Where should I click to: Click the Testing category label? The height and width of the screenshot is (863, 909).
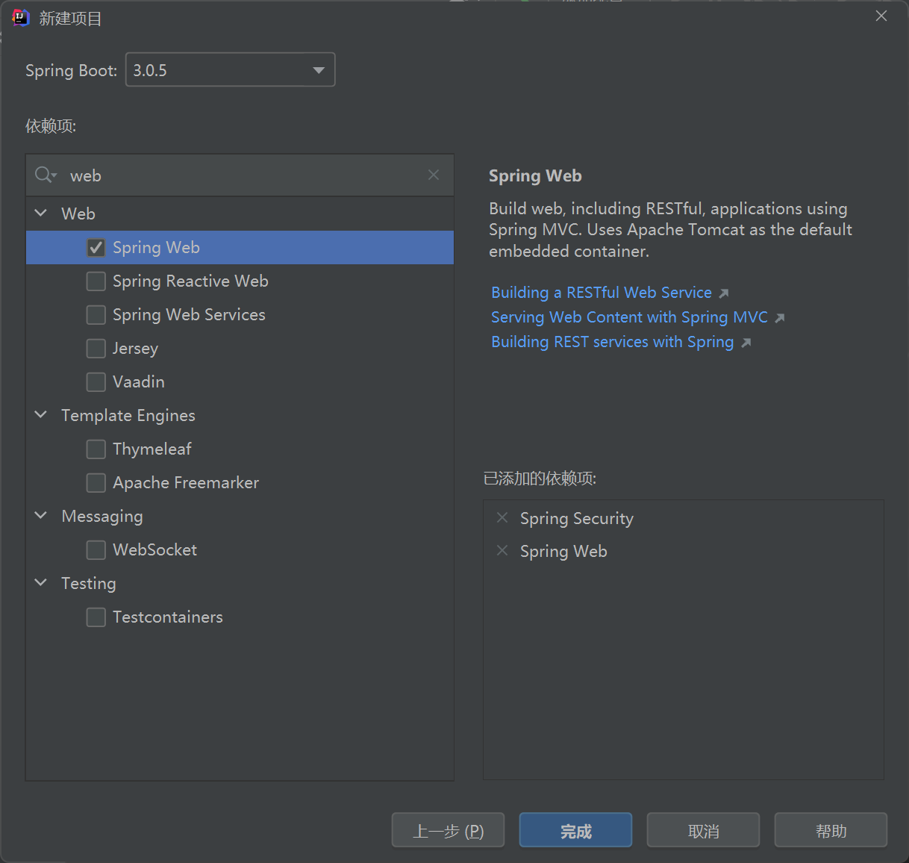[x=88, y=583]
